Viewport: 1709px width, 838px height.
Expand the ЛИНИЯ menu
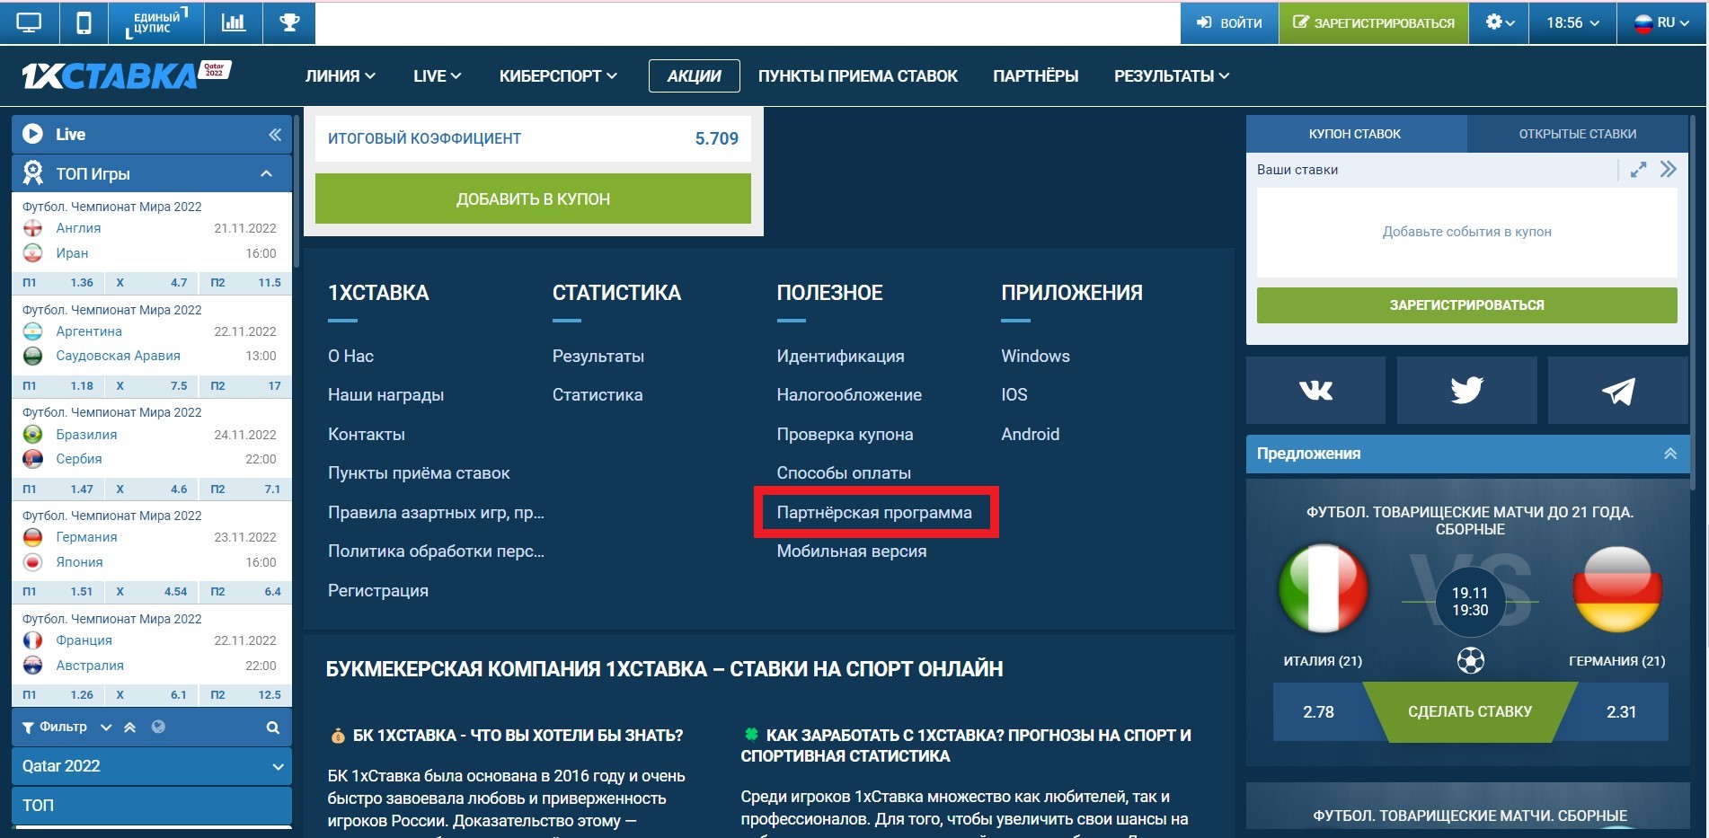(x=340, y=76)
